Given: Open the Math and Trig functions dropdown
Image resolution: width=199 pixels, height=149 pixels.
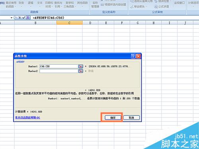Looking at the screenshot, I should pyautogui.click(x=70, y=4).
